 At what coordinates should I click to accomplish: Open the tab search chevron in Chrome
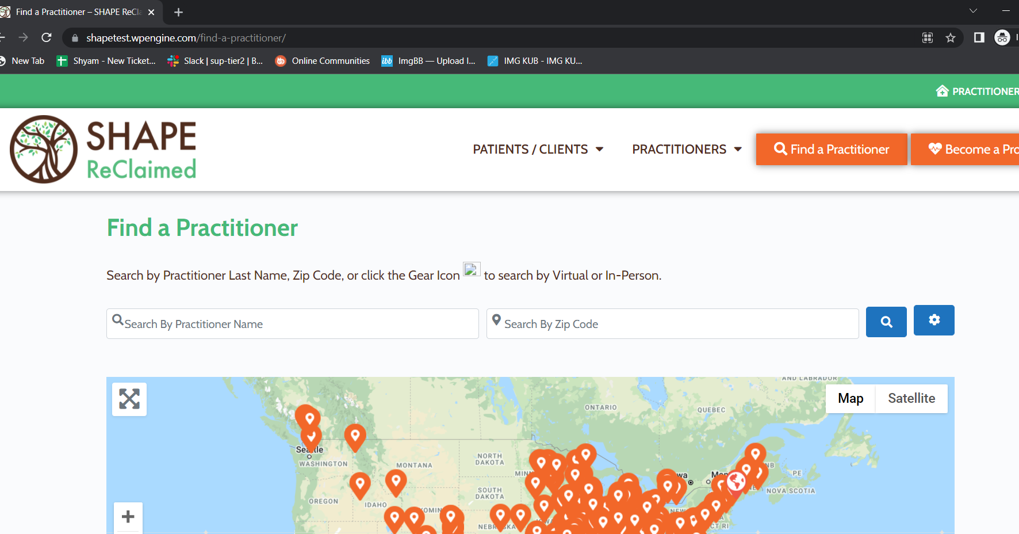tap(973, 11)
